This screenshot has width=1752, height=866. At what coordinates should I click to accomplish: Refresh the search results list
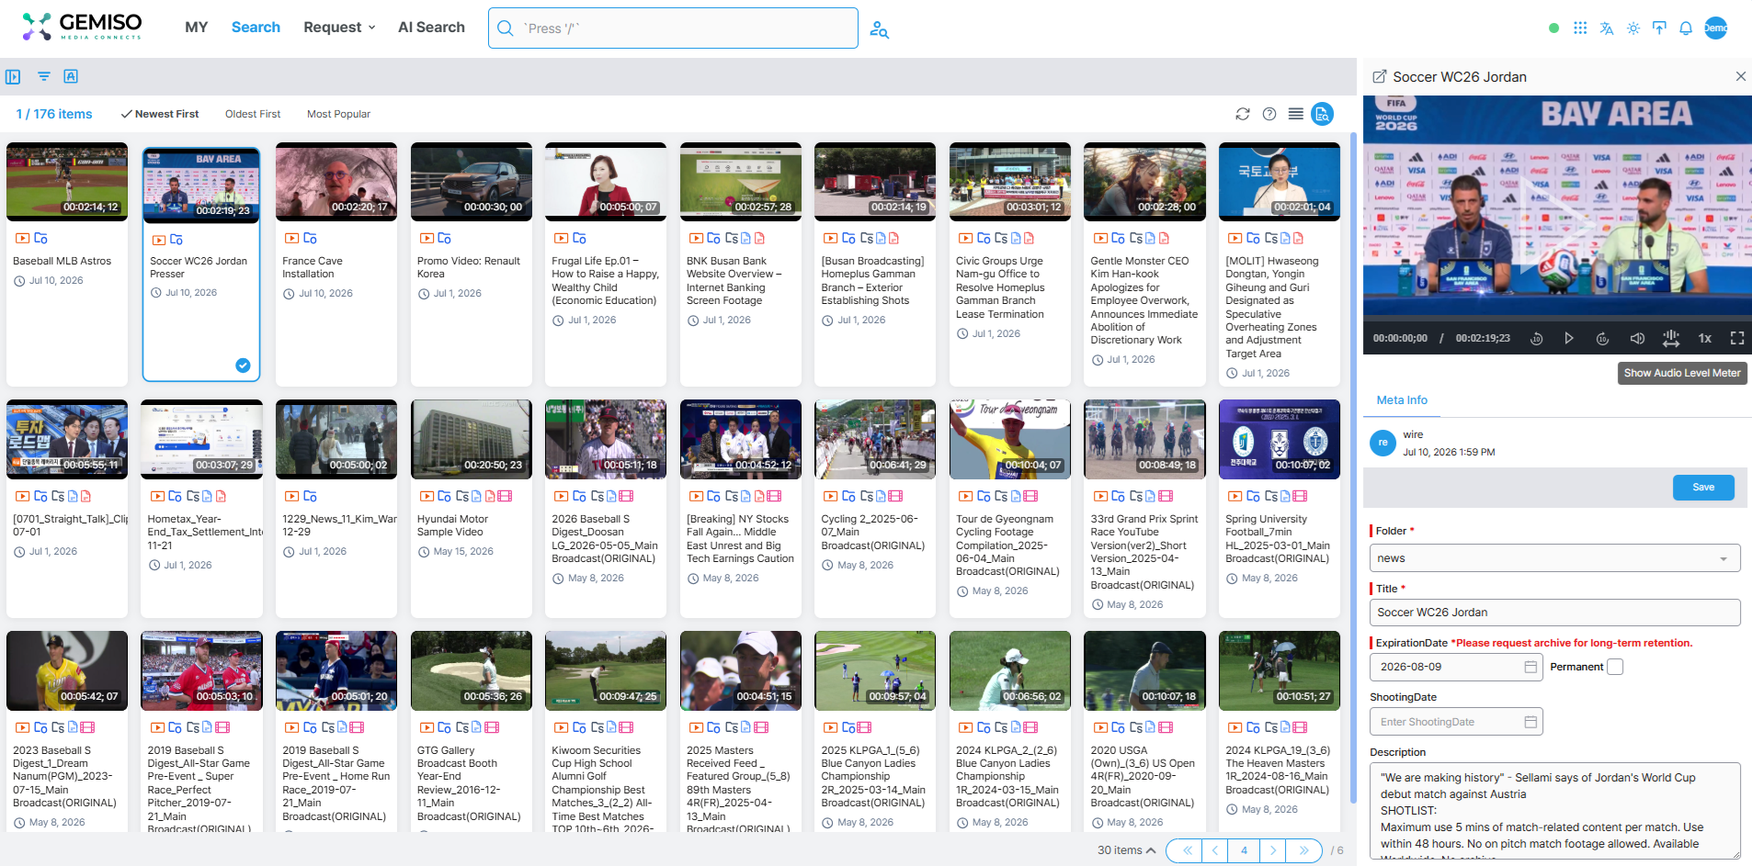(1243, 114)
